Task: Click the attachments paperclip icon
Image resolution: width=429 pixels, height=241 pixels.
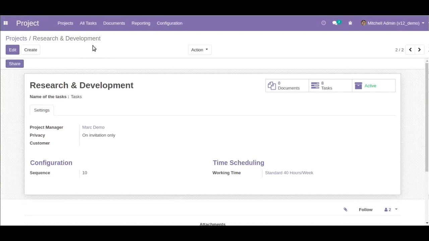Action: point(346,210)
